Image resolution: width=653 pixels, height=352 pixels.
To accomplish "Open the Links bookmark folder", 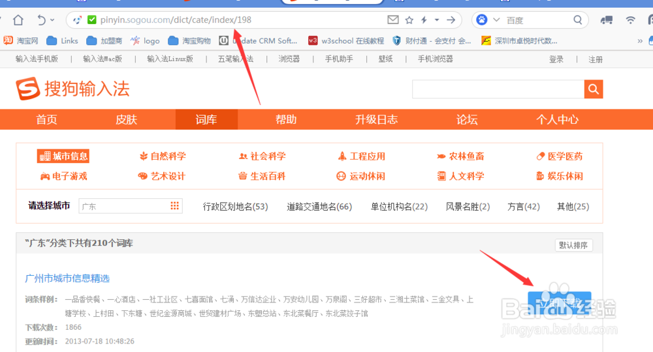I will [x=62, y=40].
